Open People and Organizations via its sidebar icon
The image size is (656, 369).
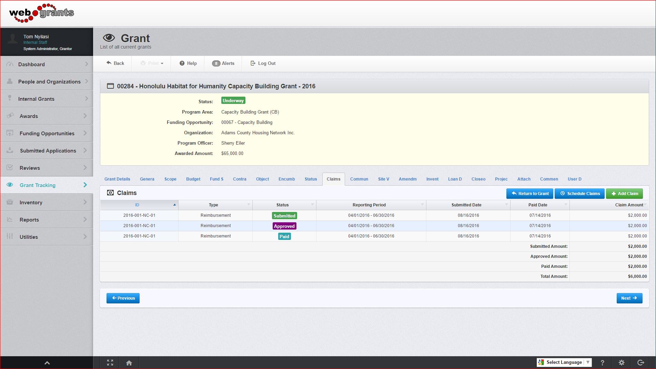9,81
